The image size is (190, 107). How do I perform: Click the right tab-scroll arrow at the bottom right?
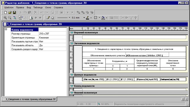(x=186, y=99)
